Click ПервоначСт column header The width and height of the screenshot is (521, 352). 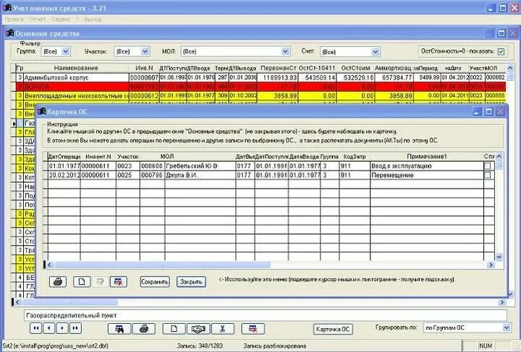pos(278,68)
